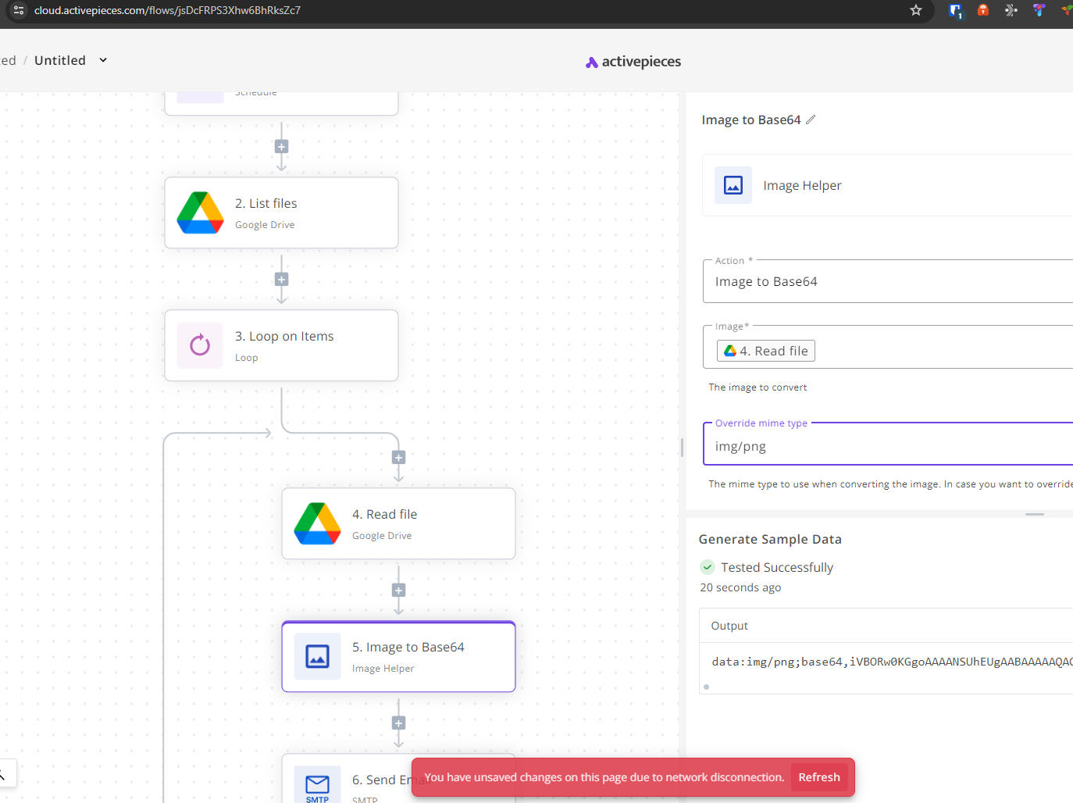Click the green Tested Successfully check icon
The height and width of the screenshot is (803, 1073).
point(708,567)
